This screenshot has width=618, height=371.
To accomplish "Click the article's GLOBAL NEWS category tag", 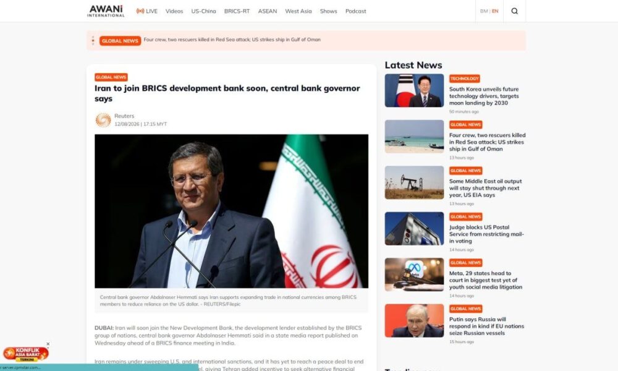I will point(111,77).
